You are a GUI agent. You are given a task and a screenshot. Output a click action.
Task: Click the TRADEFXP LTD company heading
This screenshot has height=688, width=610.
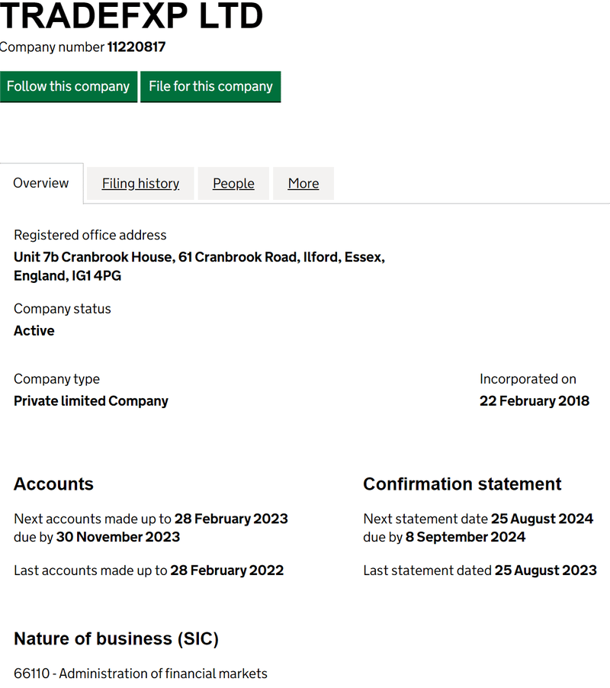coord(131,16)
